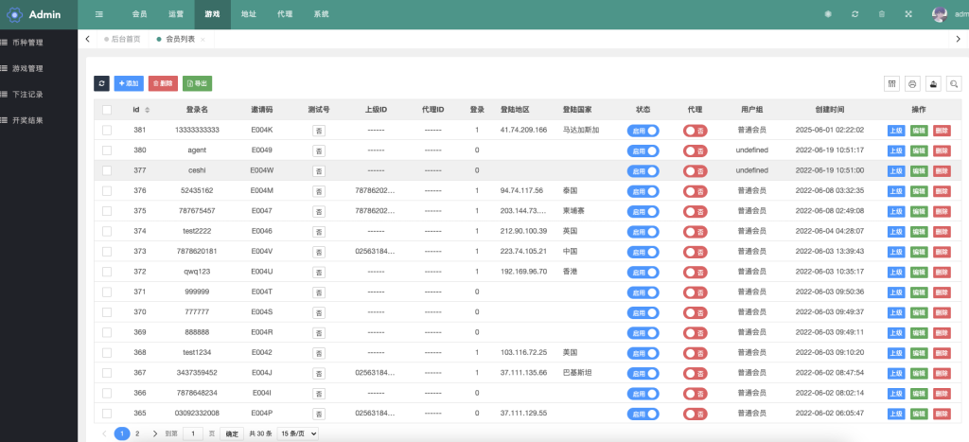Click the 币种管理 sidebar icon
This screenshot has height=442, width=969.
coord(5,43)
